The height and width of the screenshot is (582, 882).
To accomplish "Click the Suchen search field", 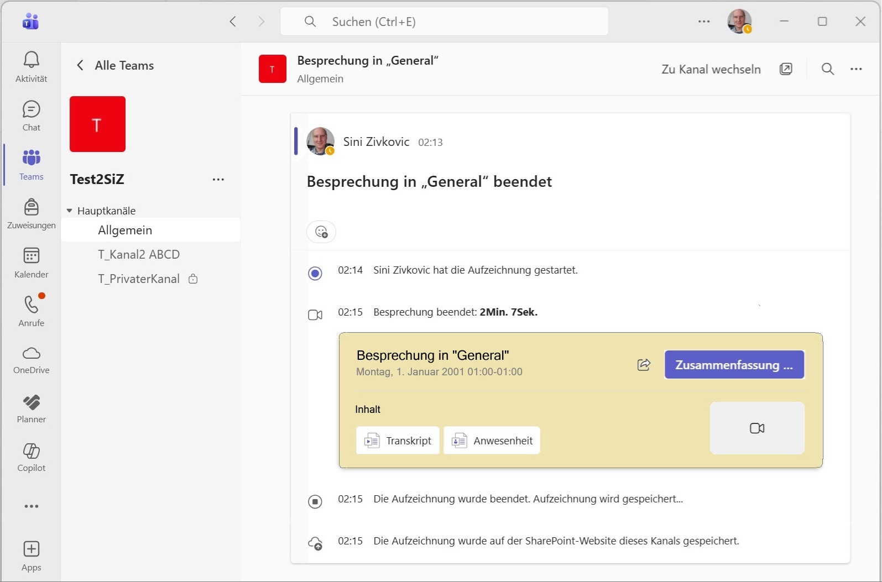I will tap(444, 22).
